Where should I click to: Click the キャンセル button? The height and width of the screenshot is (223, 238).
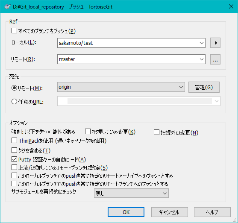(x=169, y=212)
